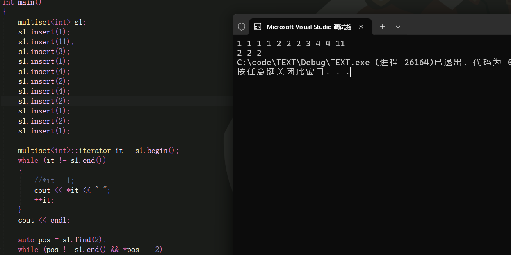The image size is (511, 255).
Task: Click the administrator shield icon in terminal title bar
Action: click(241, 26)
